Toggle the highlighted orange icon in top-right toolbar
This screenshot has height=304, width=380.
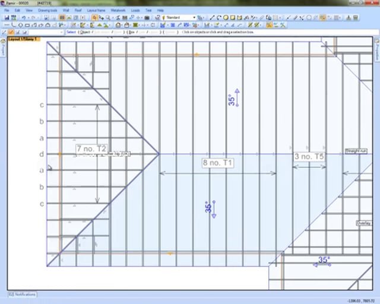point(322,17)
